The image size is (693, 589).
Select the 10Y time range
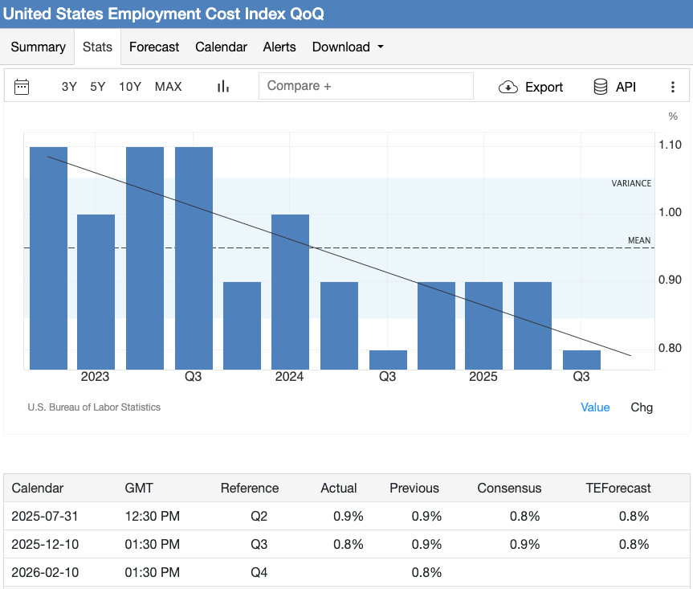point(130,87)
